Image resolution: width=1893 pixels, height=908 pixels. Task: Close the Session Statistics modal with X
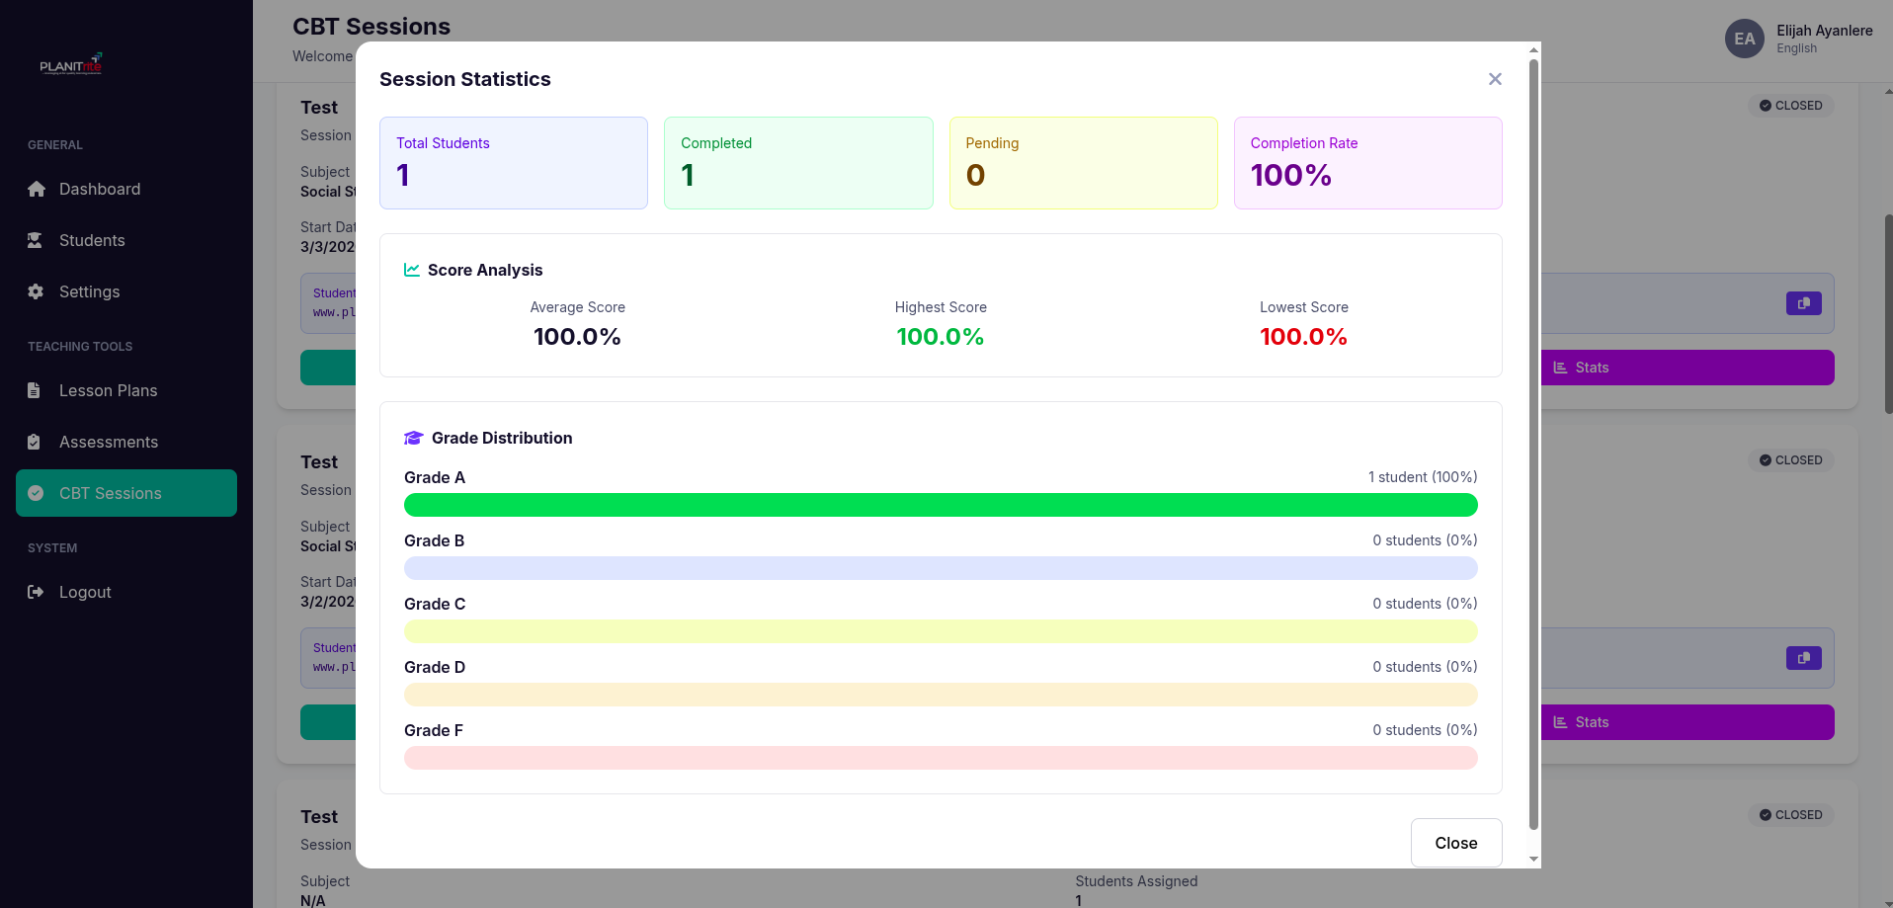pyautogui.click(x=1495, y=79)
